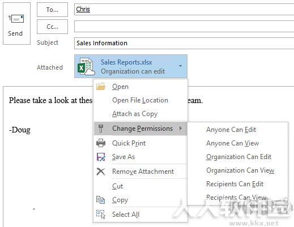Click the X icon for Remove Attachment
The height and width of the screenshot is (227, 294).
[101, 172]
